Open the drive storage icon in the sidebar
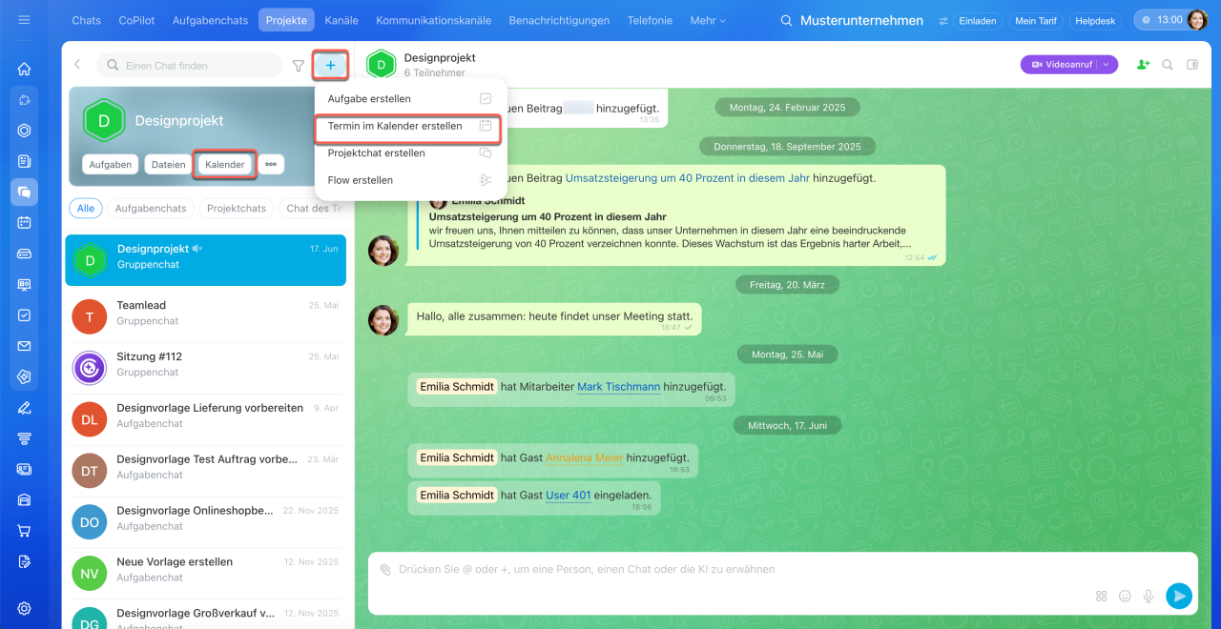Screen dimensions: 1221x629 point(24,254)
